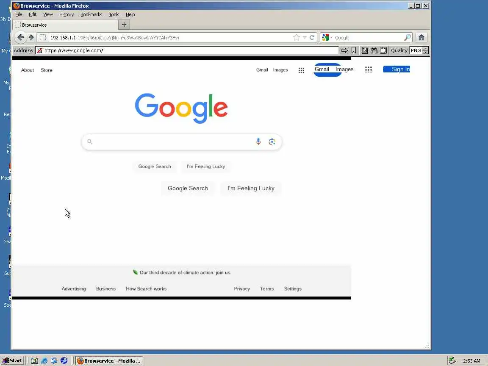This screenshot has height=366, width=488.
Task: Open the URL history dropdown arrow
Action: pyautogui.click(x=305, y=38)
